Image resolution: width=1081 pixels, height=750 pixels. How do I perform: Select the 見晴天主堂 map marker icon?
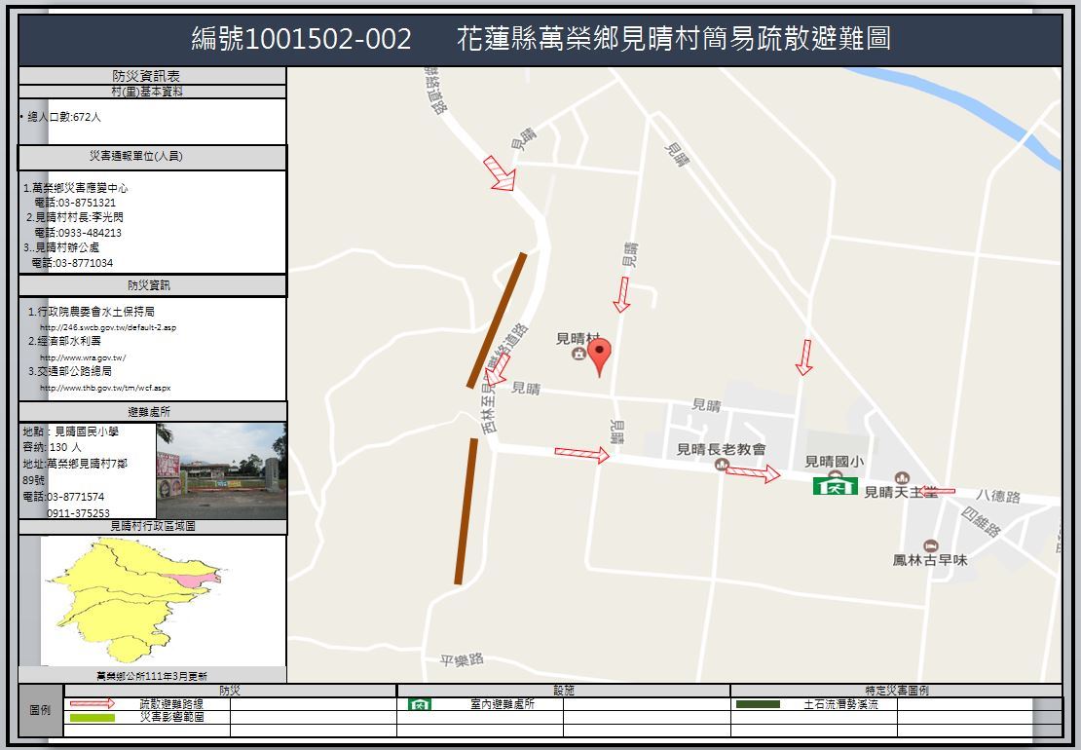pyautogui.click(x=902, y=478)
